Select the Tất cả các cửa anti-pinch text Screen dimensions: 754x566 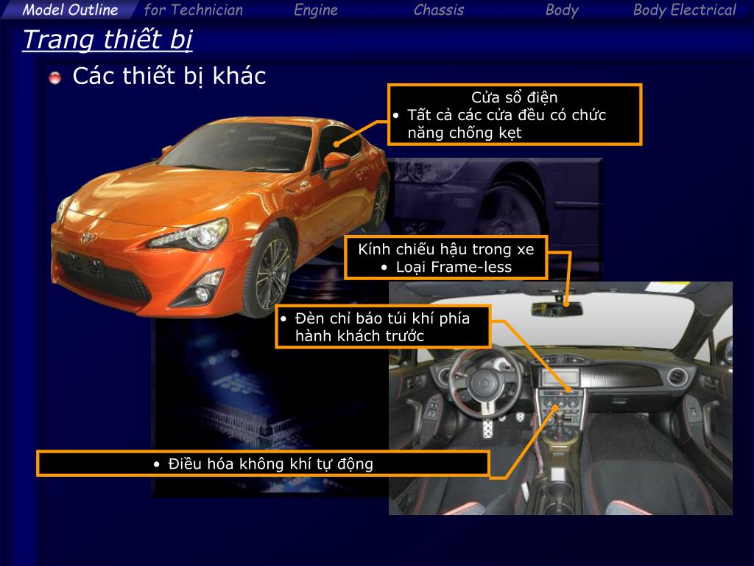pyautogui.click(x=507, y=124)
